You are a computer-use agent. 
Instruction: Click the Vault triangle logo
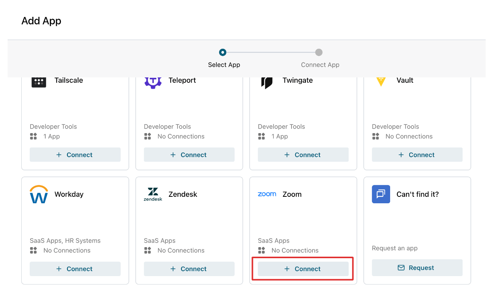coord(381,82)
